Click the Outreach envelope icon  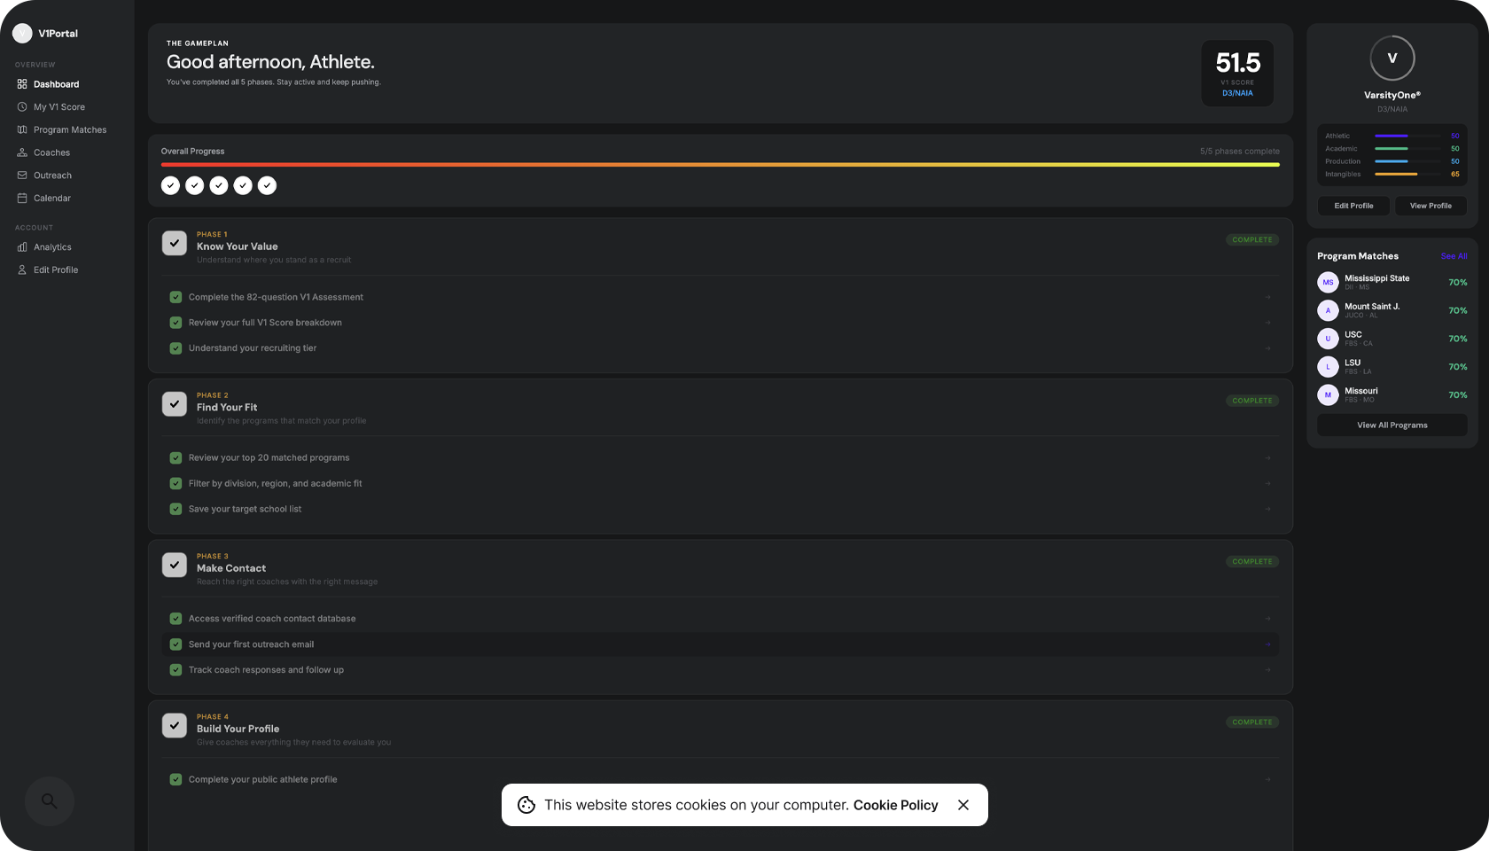tap(22, 176)
